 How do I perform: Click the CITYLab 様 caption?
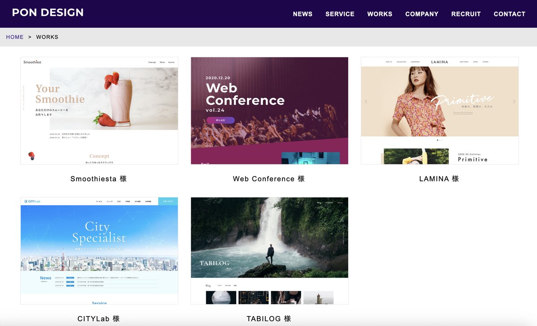[98, 319]
